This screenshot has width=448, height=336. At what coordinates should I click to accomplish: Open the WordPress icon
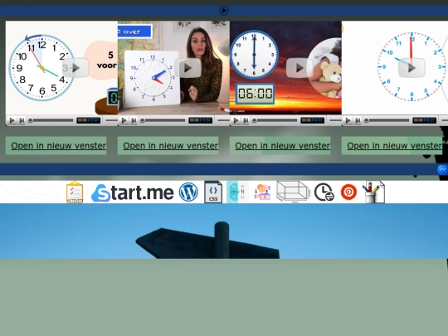coord(188,192)
